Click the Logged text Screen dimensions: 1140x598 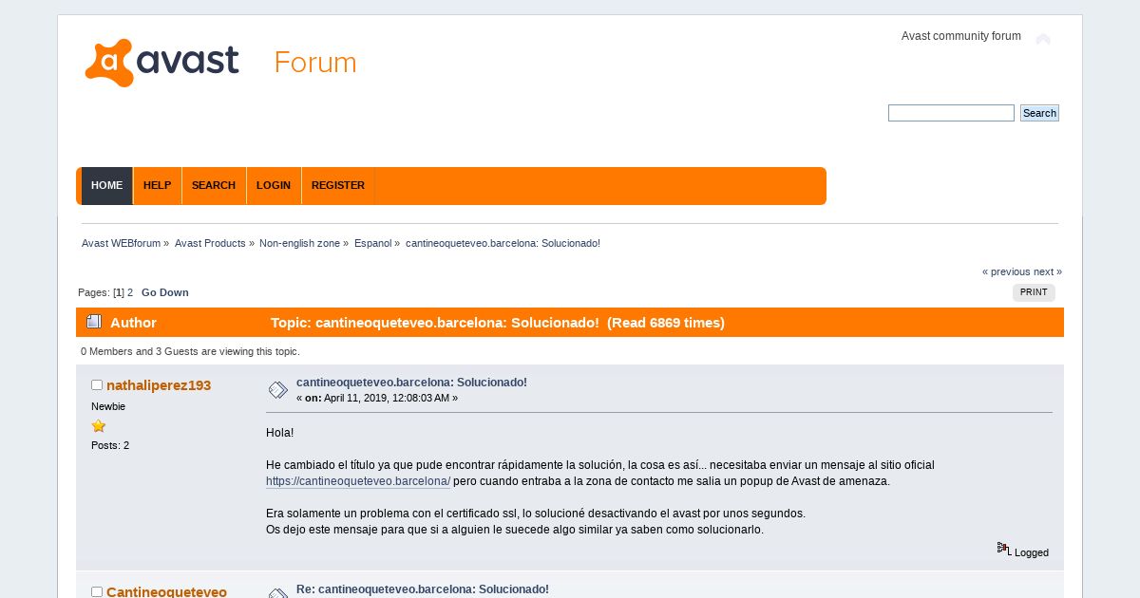tap(1032, 552)
